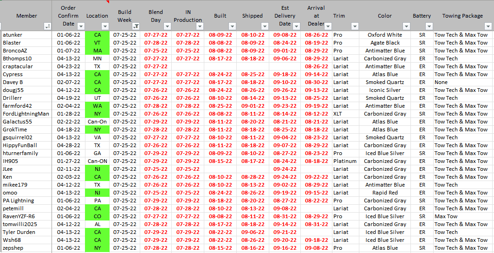
Task: Open the Order Confirm Date filter arrow
Action: click(80, 26)
